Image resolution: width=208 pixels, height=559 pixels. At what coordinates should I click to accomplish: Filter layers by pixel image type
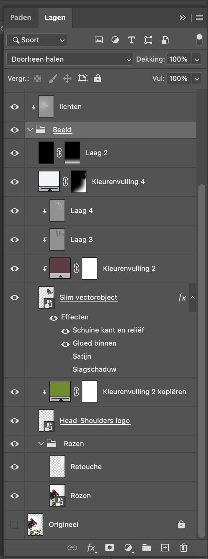pos(99,40)
